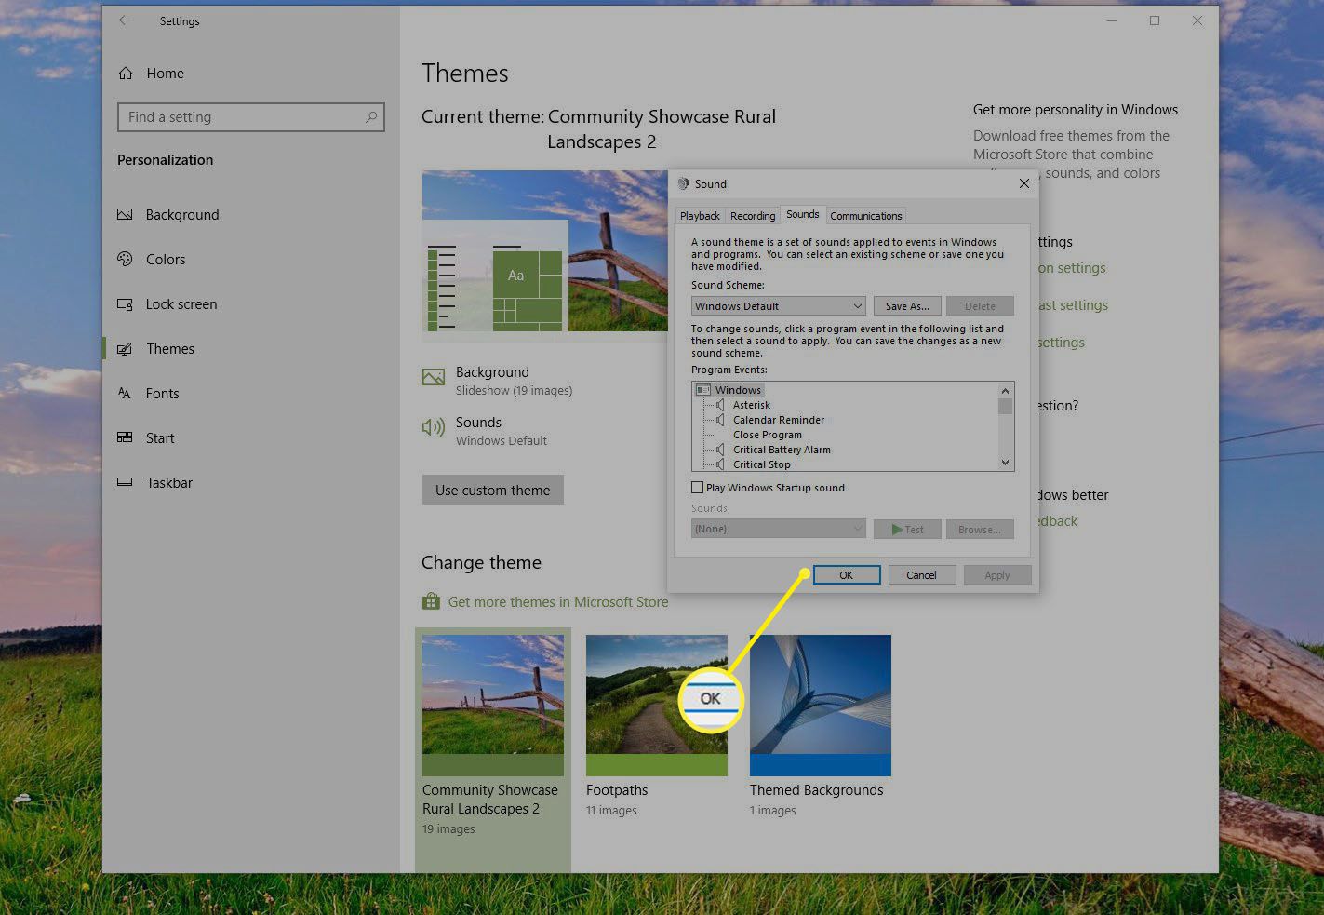This screenshot has width=1324, height=915.
Task: Click scroll down arrow in Program Events list
Action: pyautogui.click(x=1005, y=463)
